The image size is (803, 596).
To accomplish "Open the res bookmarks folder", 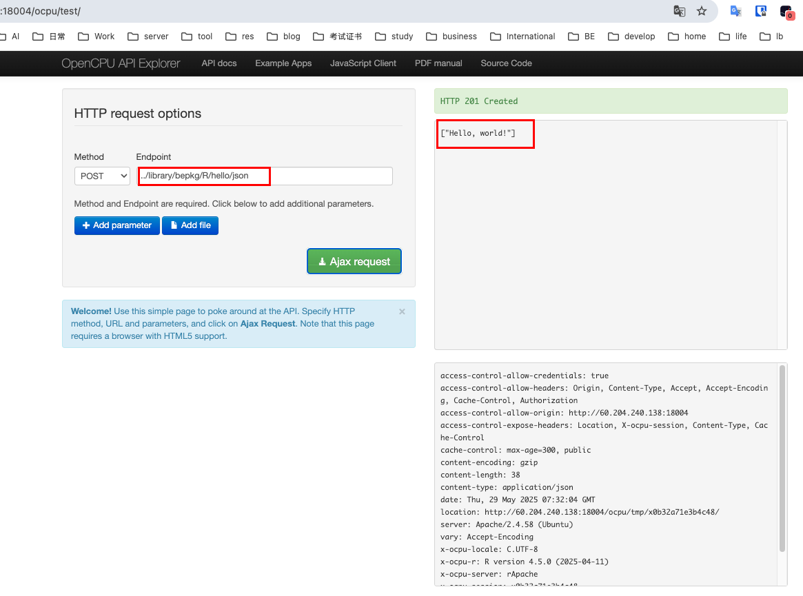I will pos(240,37).
